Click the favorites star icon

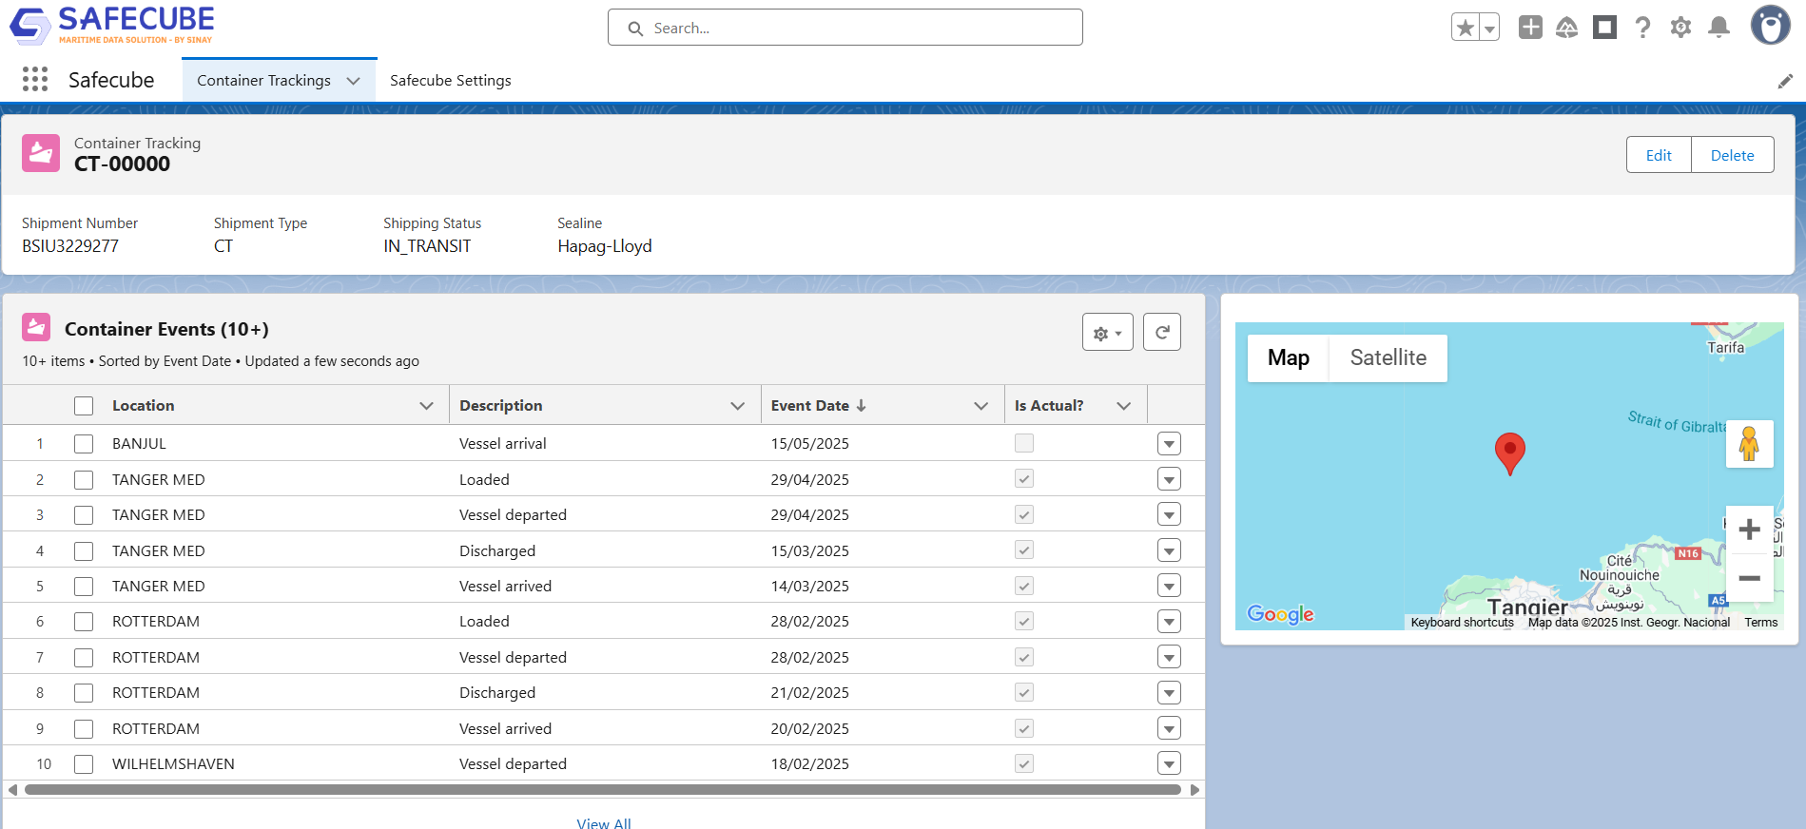(1466, 28)
